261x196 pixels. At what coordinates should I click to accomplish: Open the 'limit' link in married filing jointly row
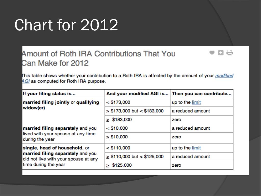196,102
